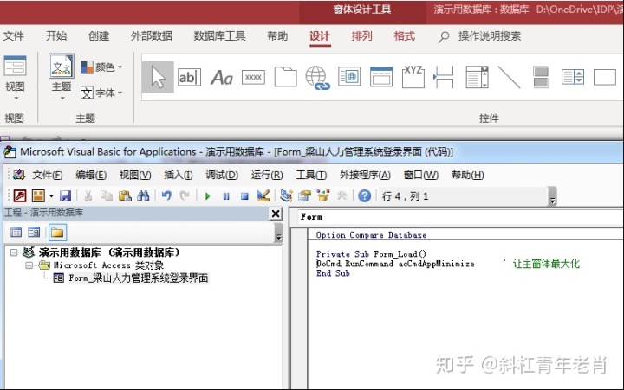Select the insert page break control

pos(444,77)
